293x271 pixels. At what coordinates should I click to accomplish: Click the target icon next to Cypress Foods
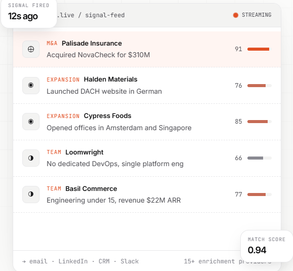[31, 122]
